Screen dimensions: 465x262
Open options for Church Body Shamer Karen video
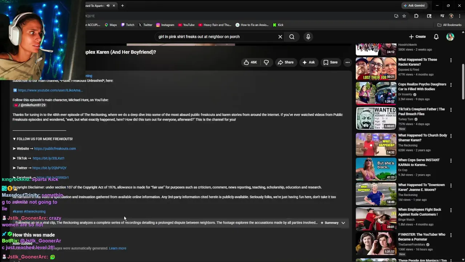(x=451, y=136)
